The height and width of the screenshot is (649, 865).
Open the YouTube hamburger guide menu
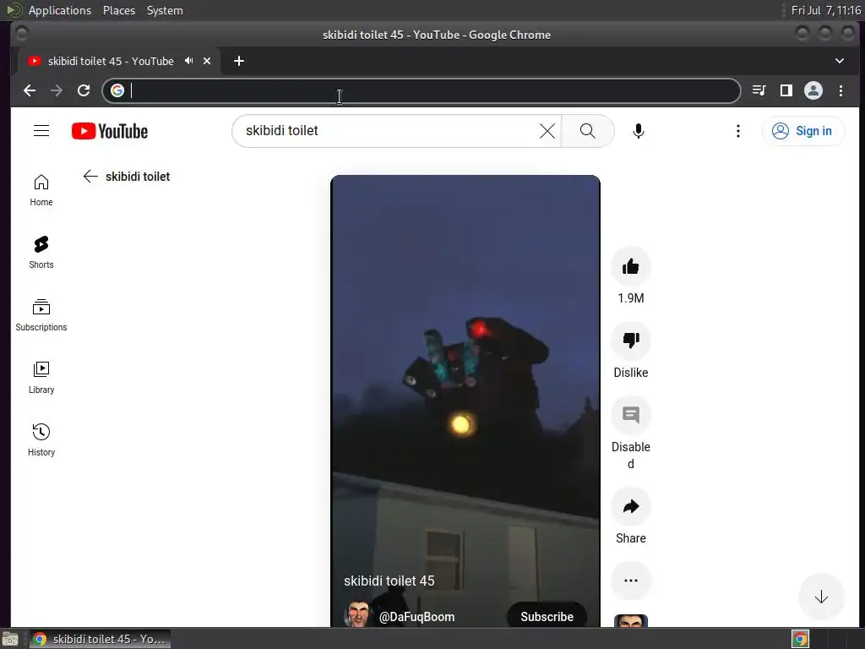pos(41,131)
